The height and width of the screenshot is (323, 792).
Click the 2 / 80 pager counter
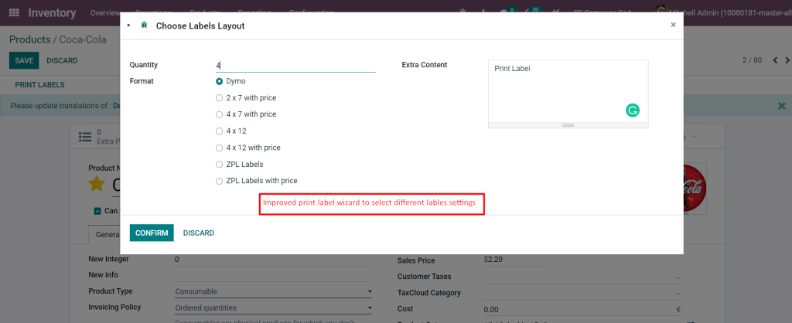[x=752, y=60]
